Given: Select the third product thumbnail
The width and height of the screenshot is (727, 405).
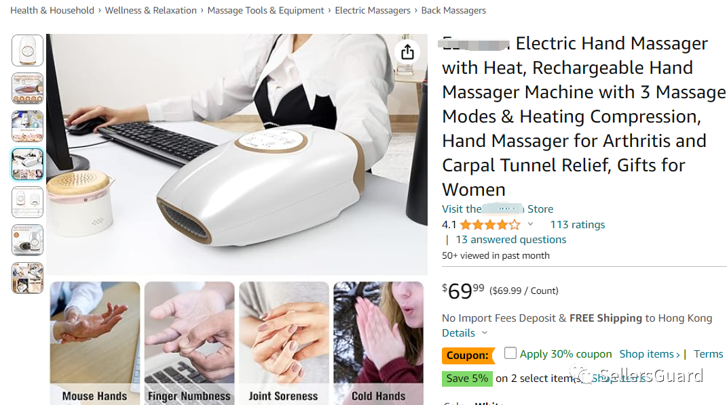Looking at the screenshot, I should pos(27,126).
